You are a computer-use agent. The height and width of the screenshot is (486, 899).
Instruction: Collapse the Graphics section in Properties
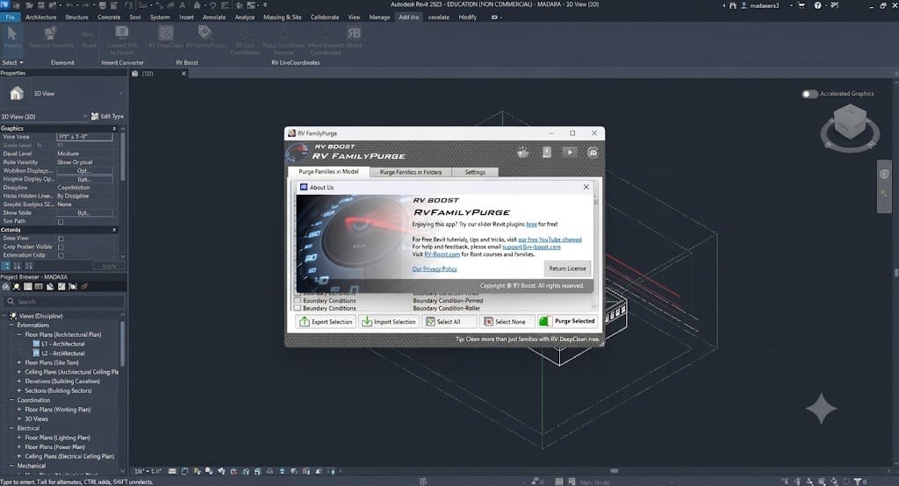pos(114,128)
